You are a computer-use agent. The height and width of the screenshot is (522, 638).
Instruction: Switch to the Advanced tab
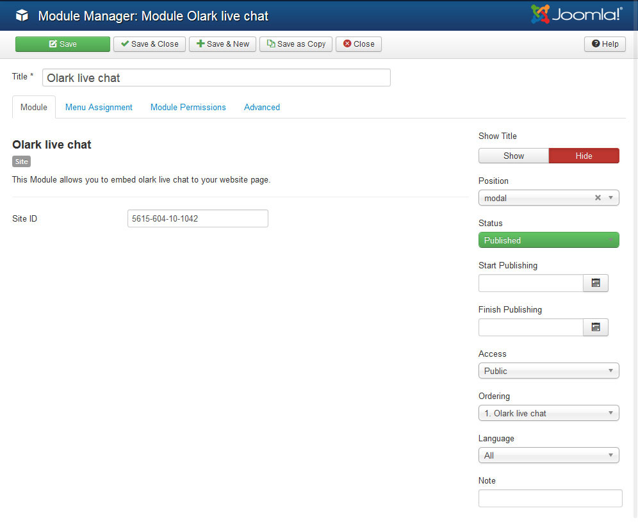click(x=262, y=107)
